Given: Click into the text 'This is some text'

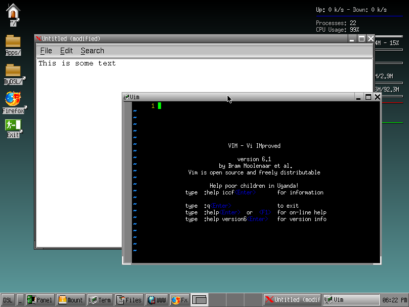Looking at the screenshot, I should click(x=77, y=63).
